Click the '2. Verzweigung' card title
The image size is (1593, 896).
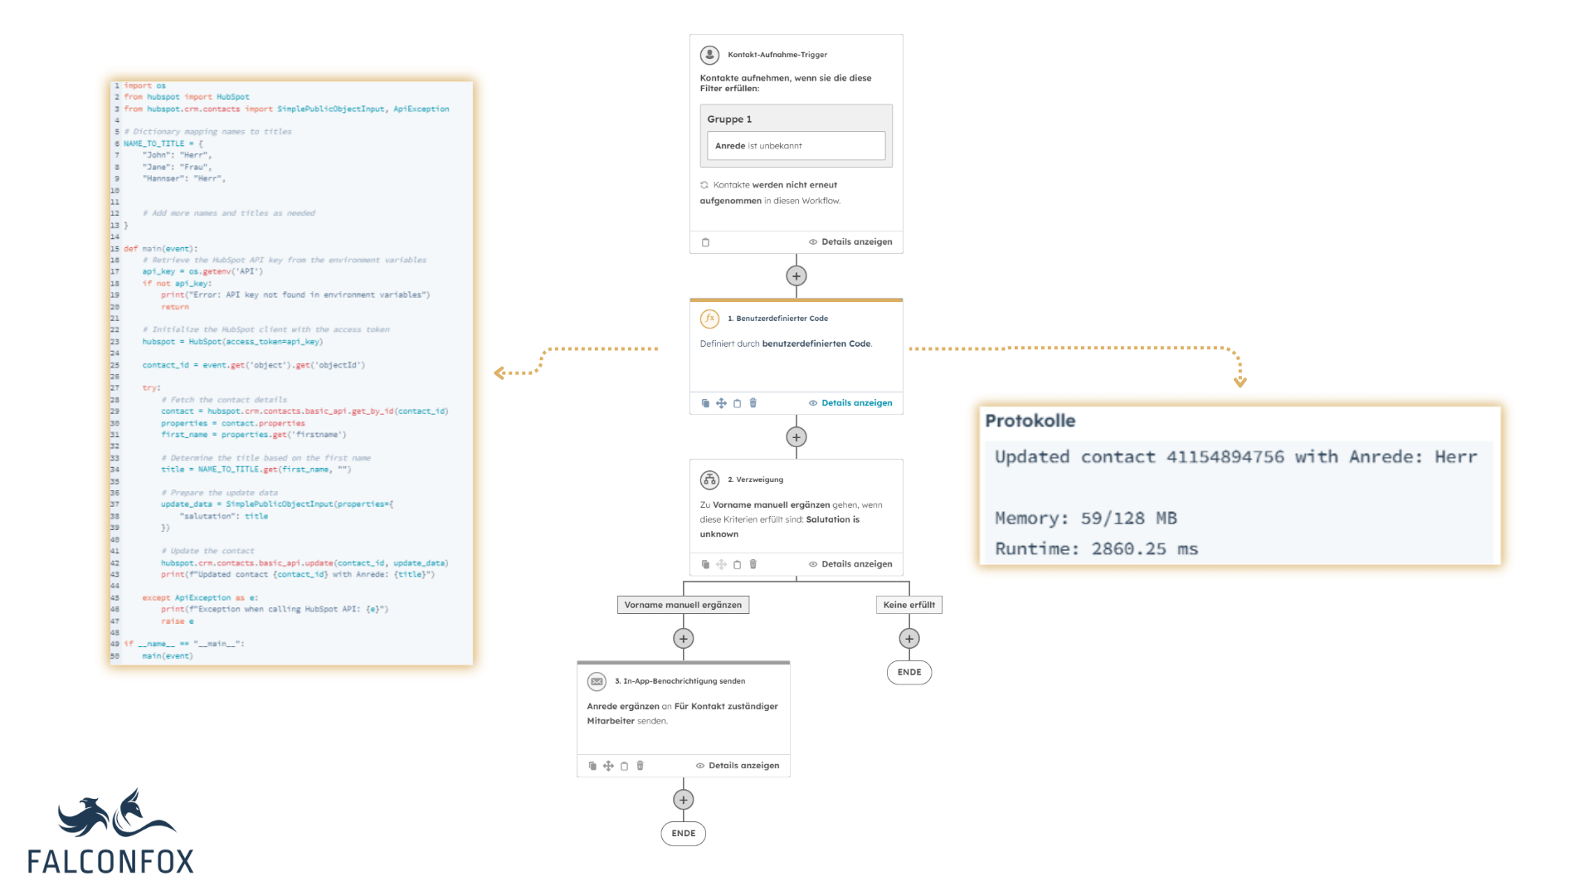coord(755,480)
